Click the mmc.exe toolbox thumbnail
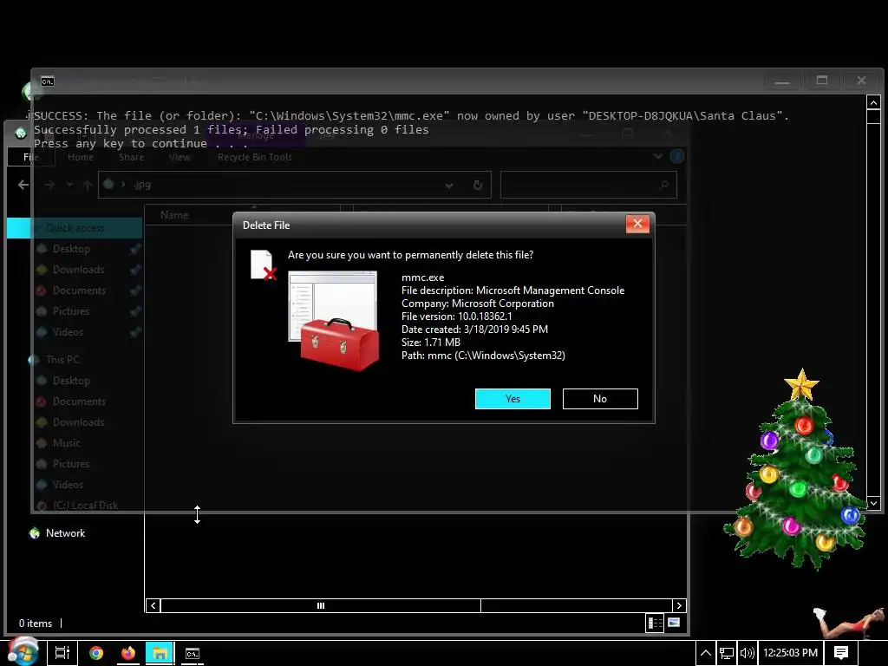 (334, 321)
